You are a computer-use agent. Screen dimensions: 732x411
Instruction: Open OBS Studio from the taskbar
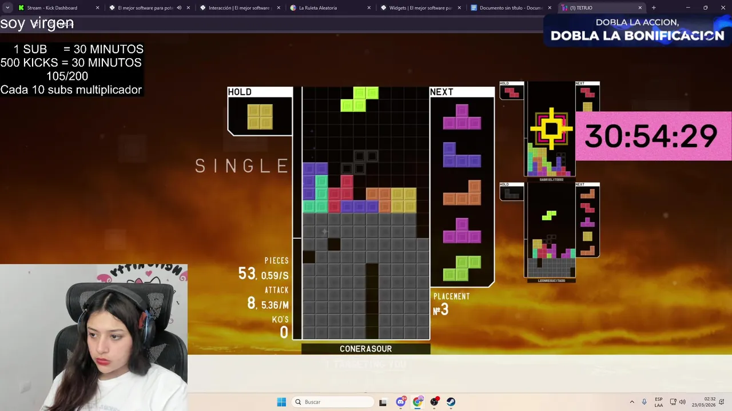click(x=435, y=402)
